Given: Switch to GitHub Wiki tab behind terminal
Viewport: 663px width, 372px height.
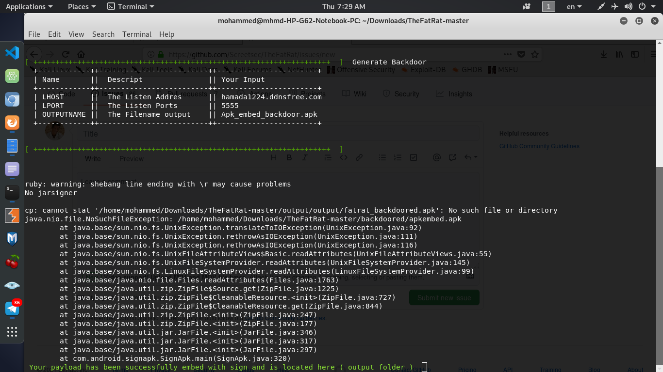Looking at the screenshot, I should coord(354,94).
